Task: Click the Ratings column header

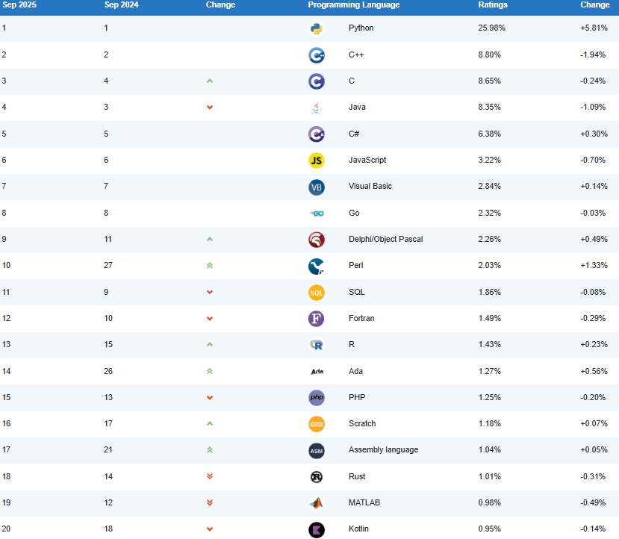Action: click(493, 5)
